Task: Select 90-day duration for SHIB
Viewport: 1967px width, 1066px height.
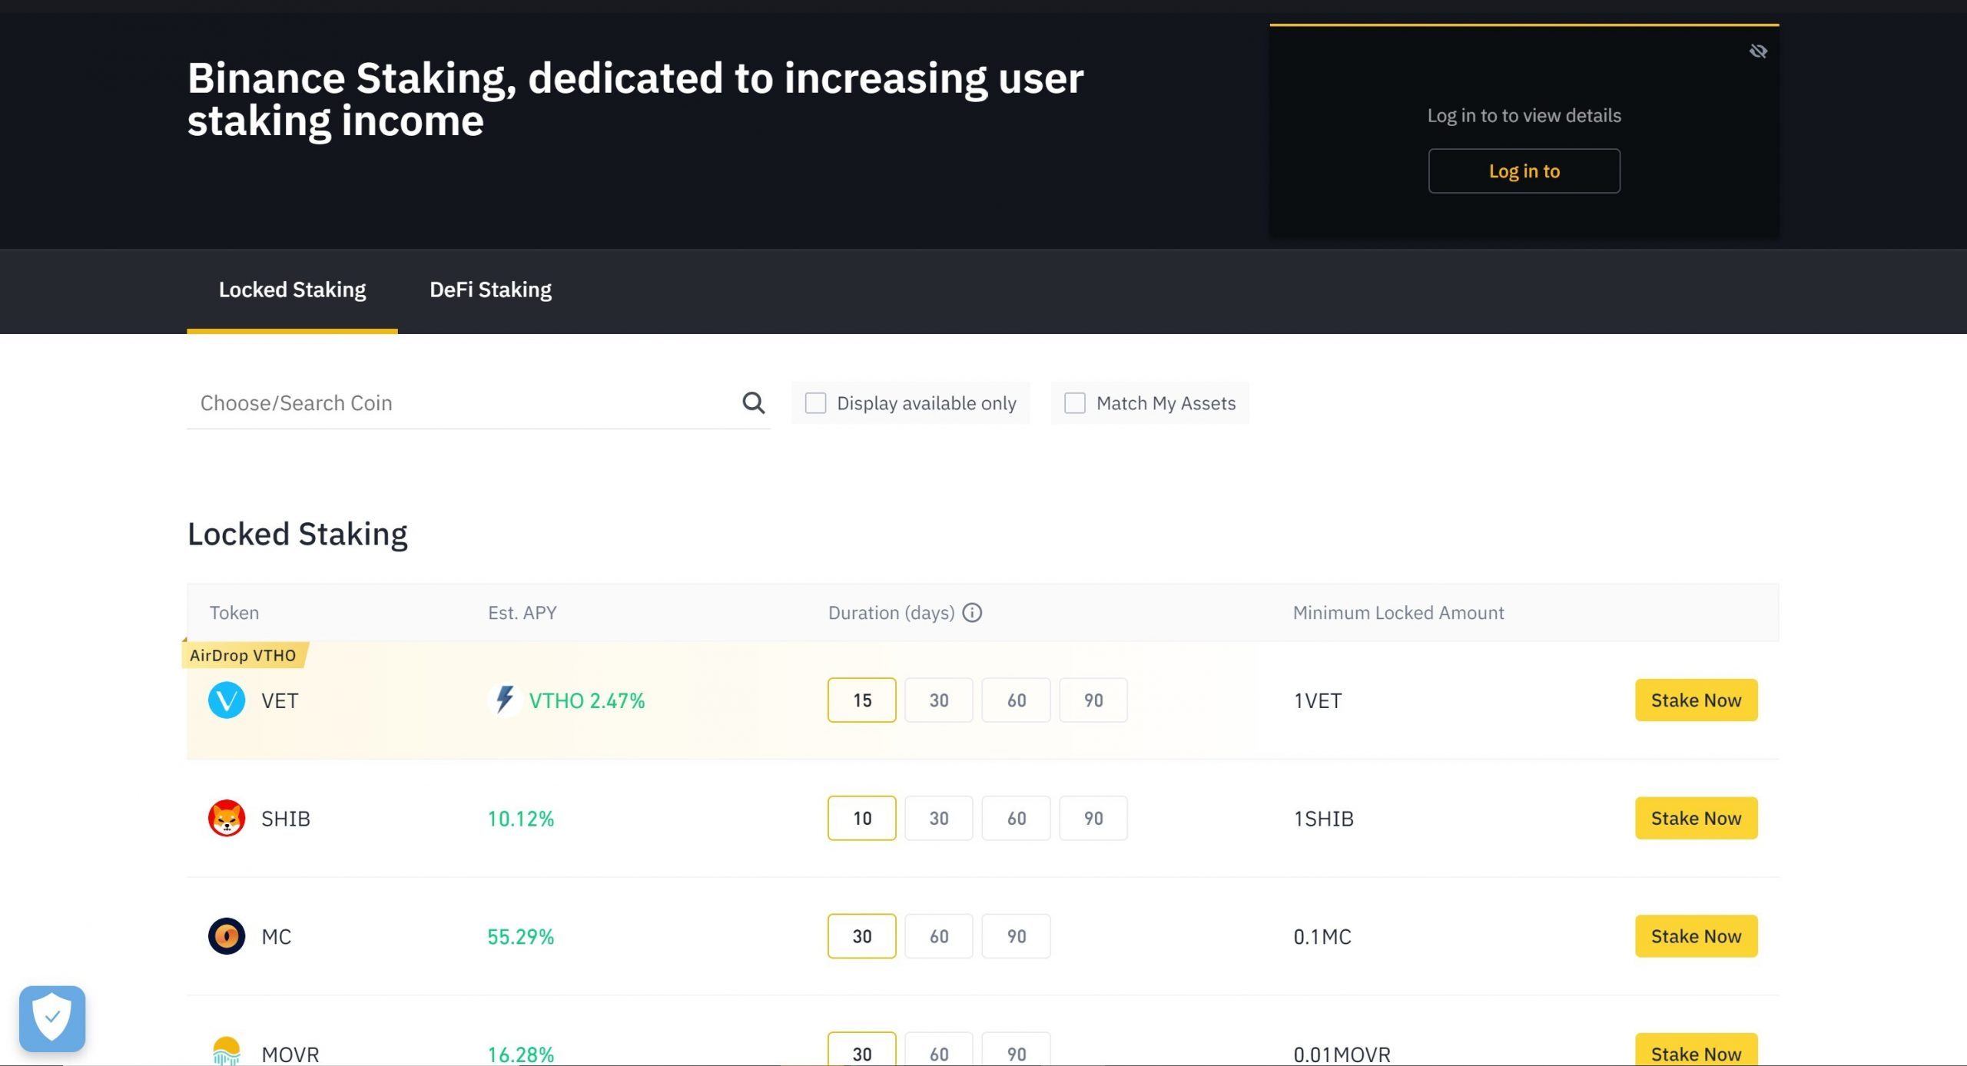Action: 1093,819
